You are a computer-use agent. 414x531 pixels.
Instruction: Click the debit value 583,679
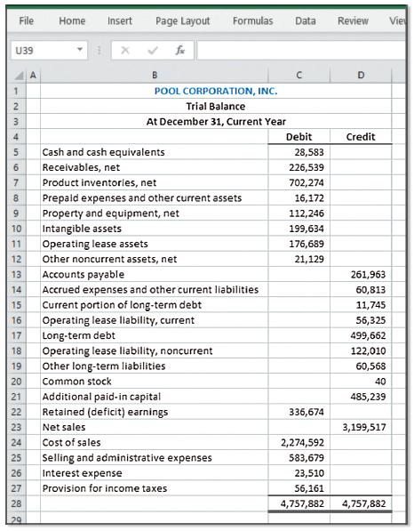coord(307,458)
